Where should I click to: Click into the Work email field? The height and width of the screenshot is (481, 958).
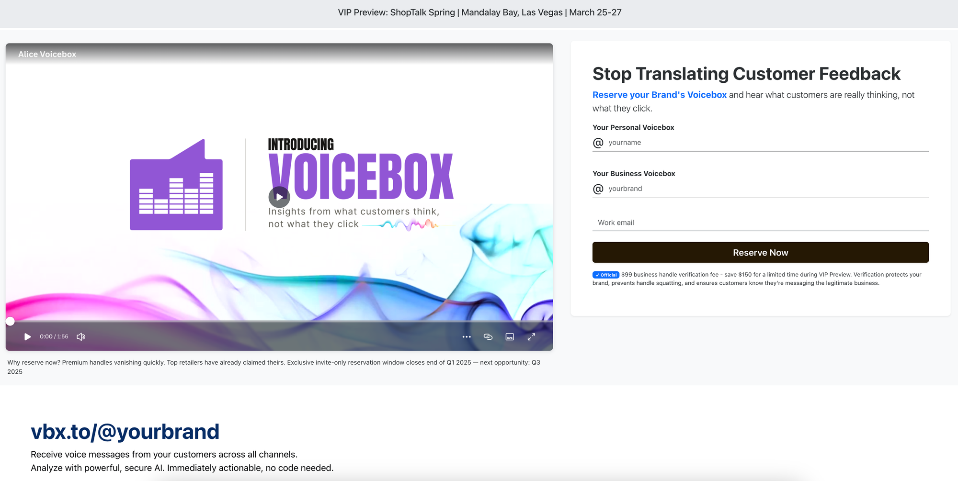click(x=760, y=223)
